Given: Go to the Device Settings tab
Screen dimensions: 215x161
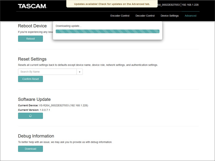Looking at the screenshot, I should [170, 16].
